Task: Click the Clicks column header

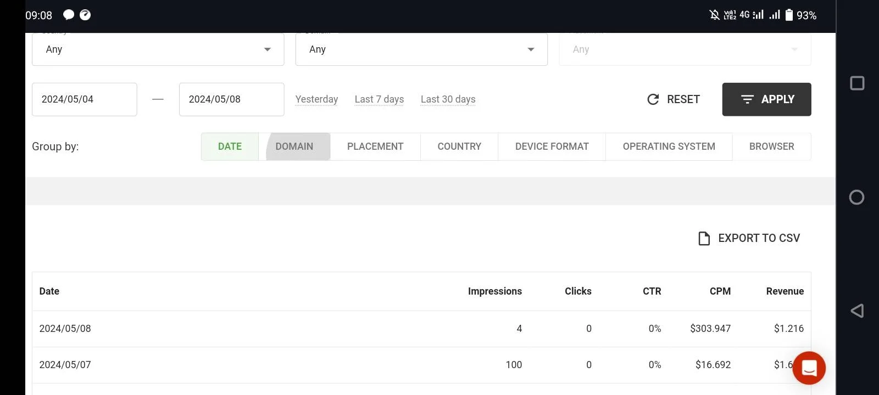Action: (x=578, y=291)
